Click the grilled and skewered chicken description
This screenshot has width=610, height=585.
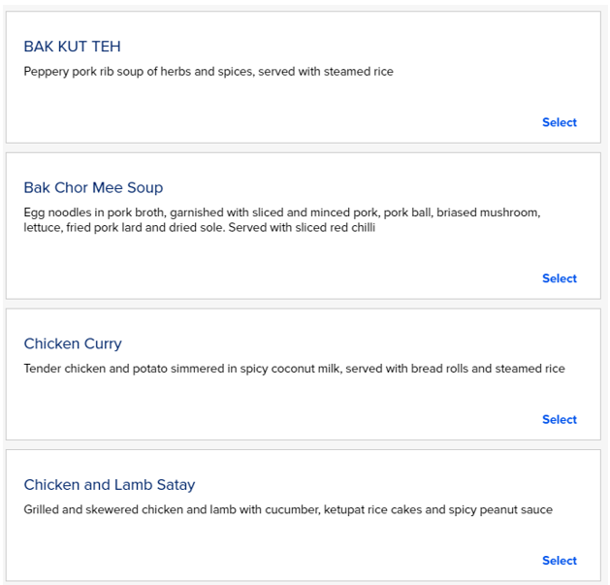pos(288,510)
